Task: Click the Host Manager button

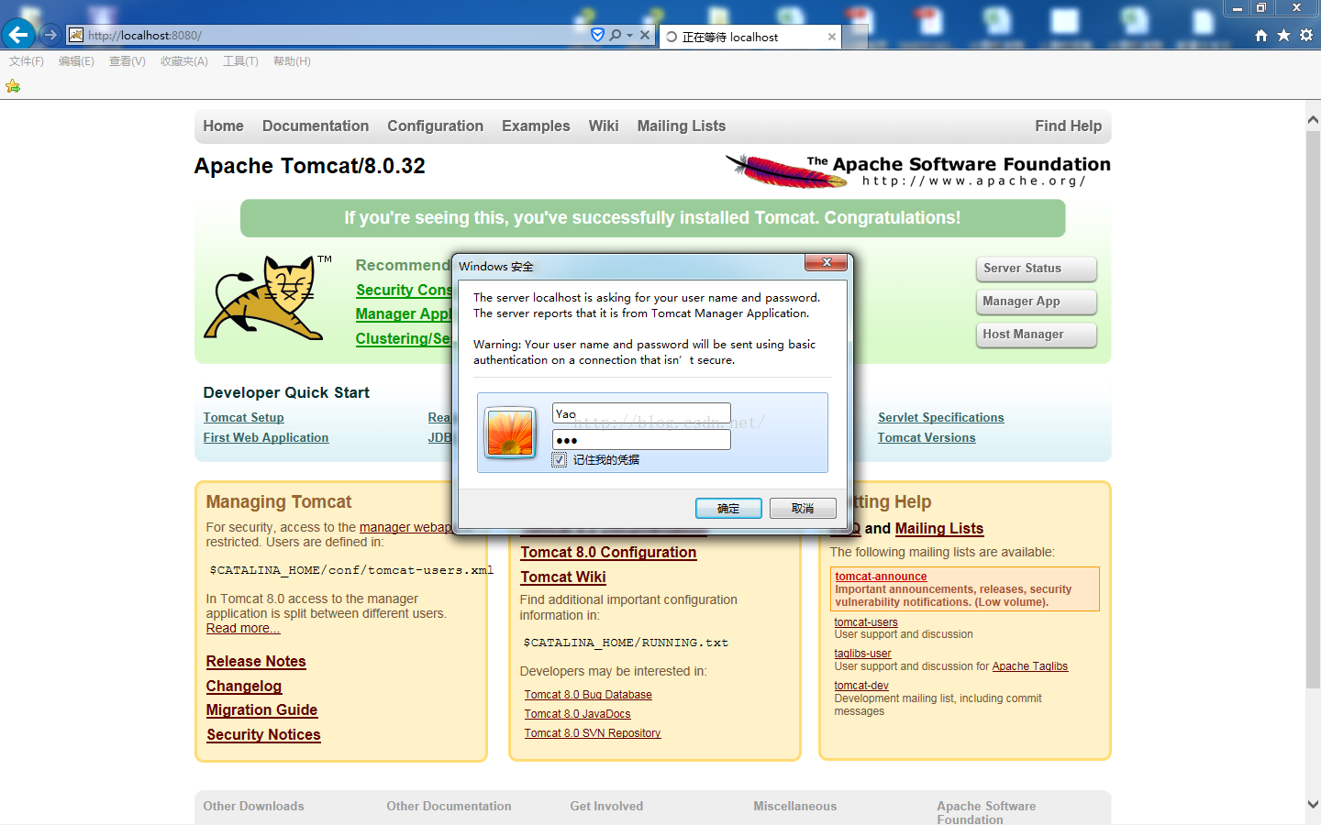Action: [x=1036, y=335]
